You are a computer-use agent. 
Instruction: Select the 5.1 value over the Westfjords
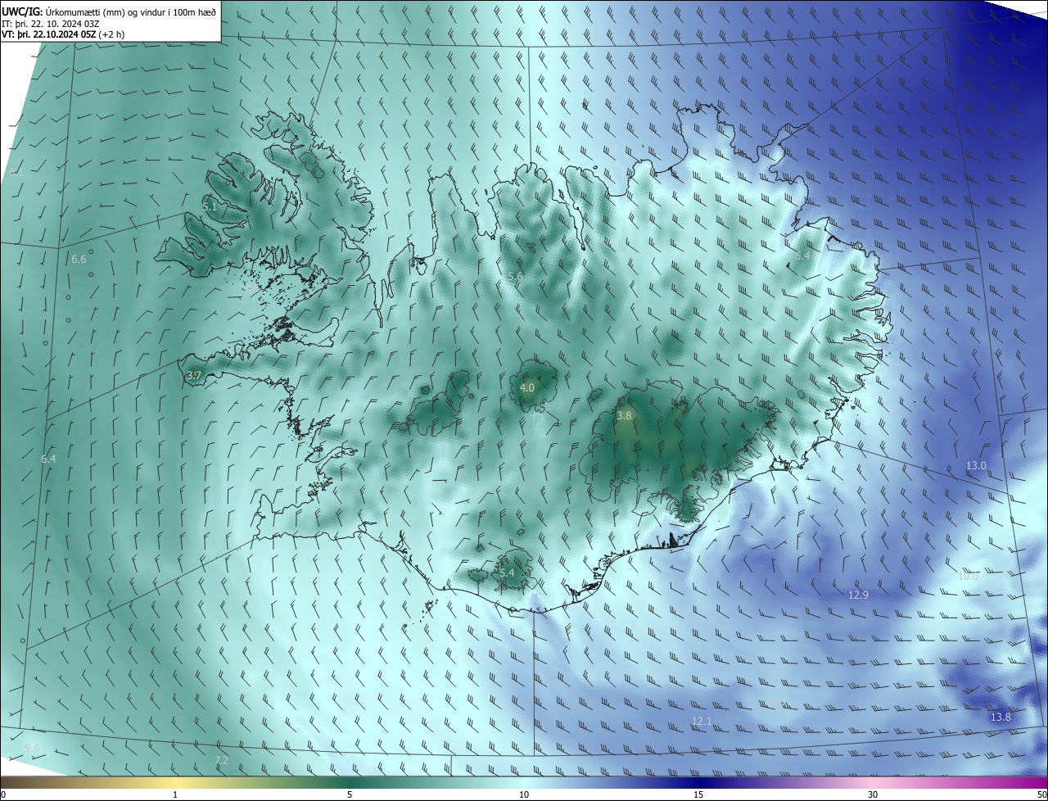pyautogui.click(x=210, y=207)
